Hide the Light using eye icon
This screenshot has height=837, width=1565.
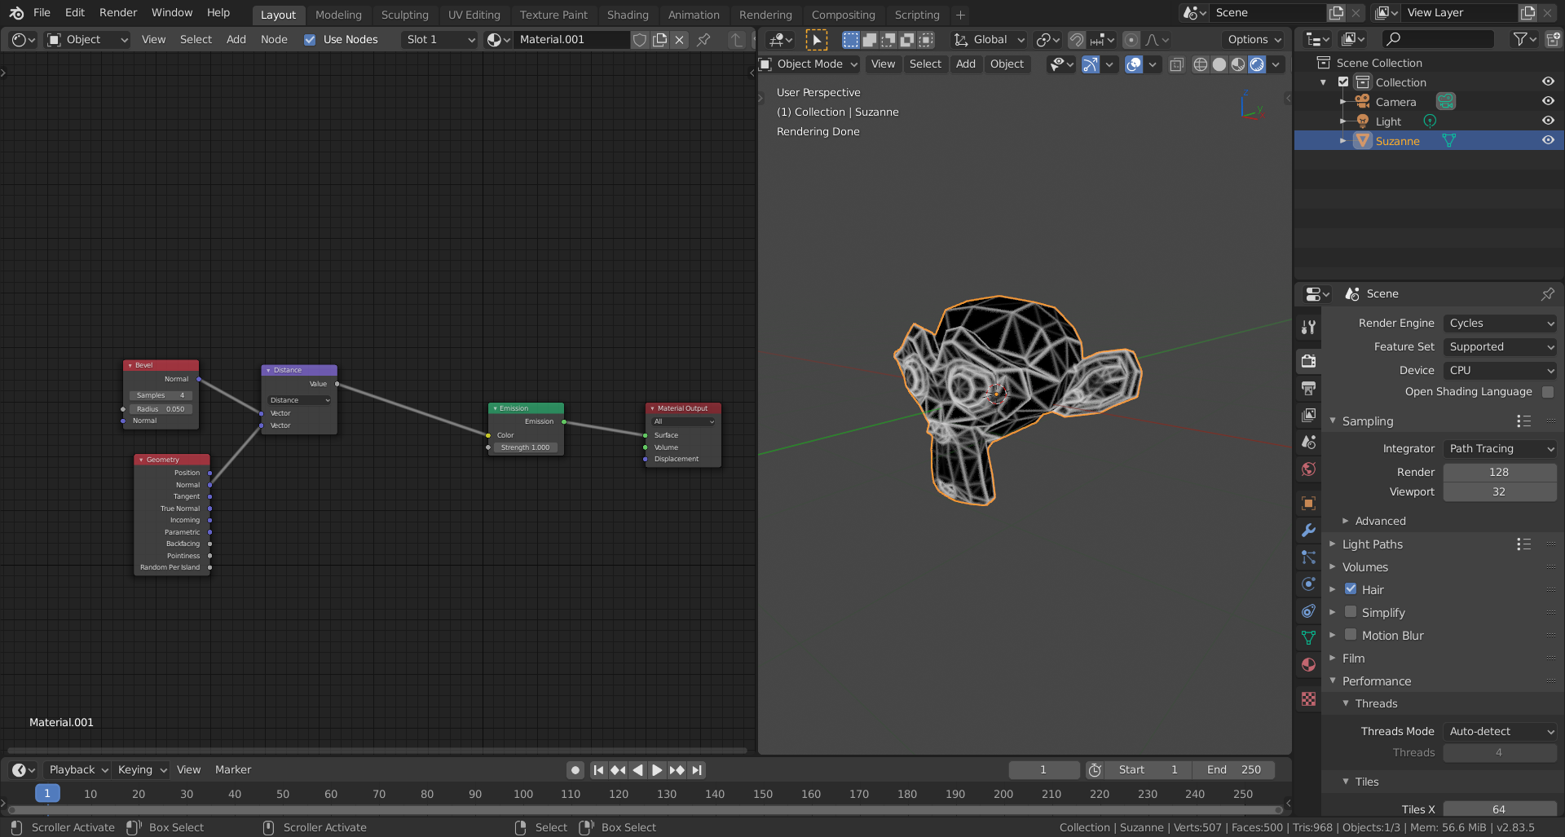pos(1548,121)
